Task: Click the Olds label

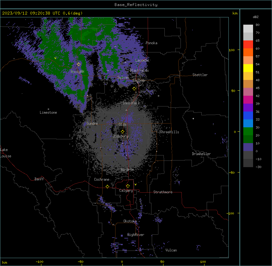Action: (122, 124)
